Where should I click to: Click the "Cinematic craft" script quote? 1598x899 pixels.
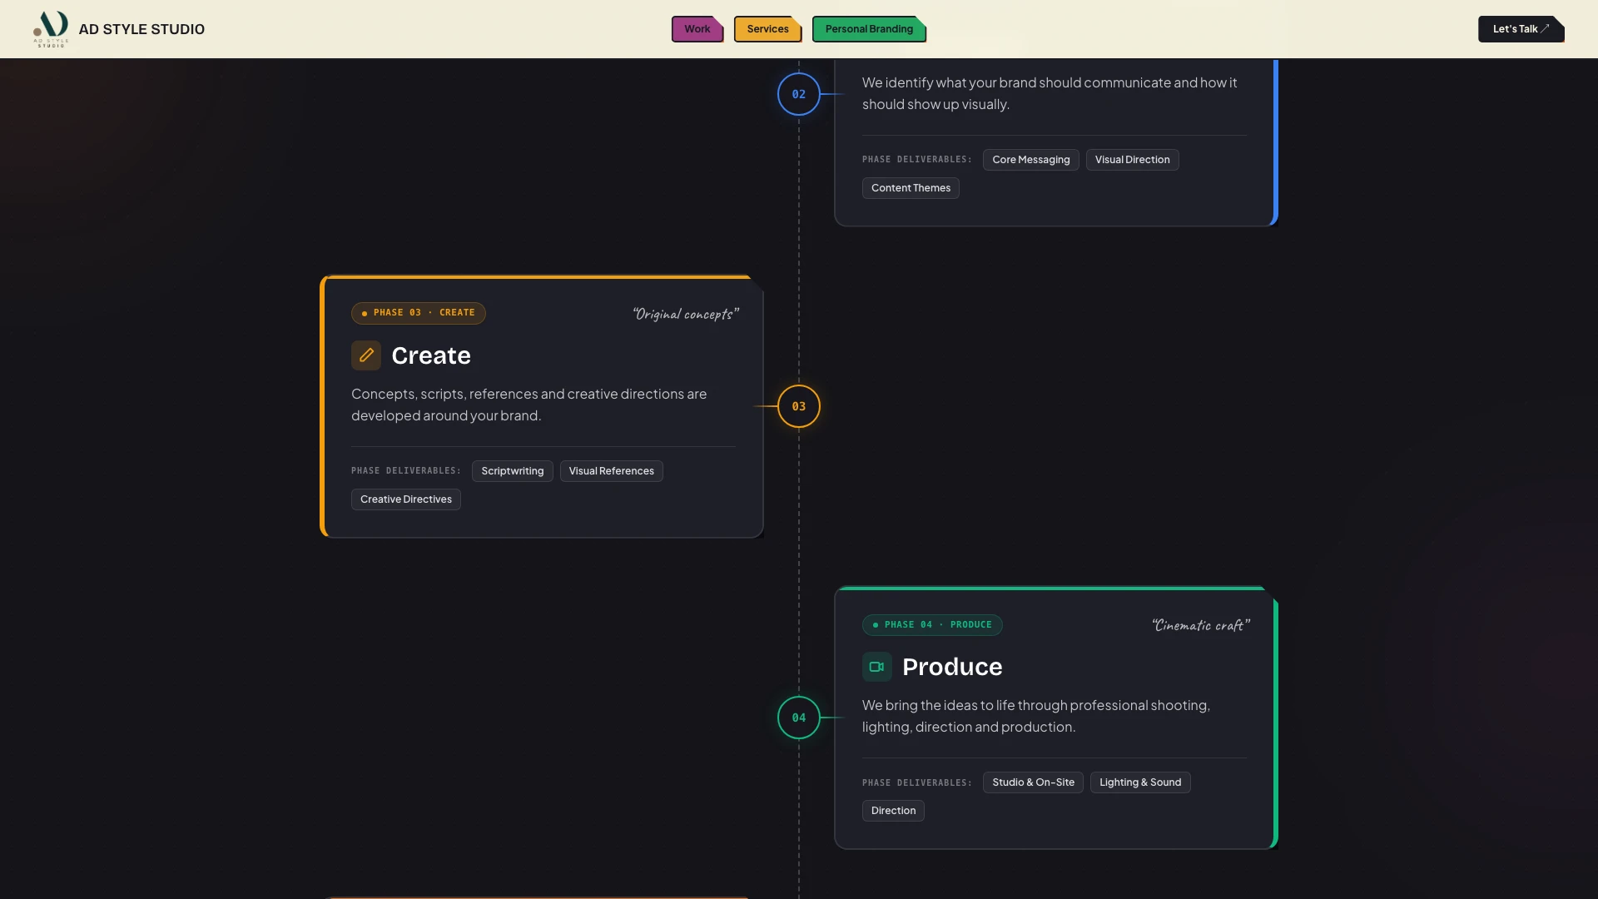(1201, 625)
